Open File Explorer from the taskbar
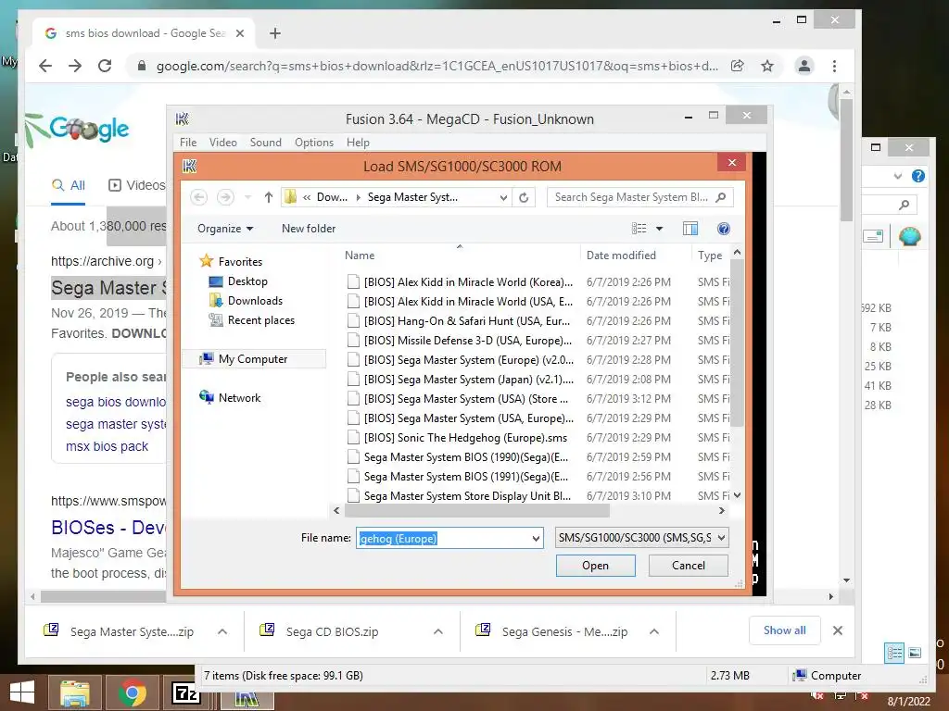The width and height of the screenshot is (949, 711). point(74,692)
